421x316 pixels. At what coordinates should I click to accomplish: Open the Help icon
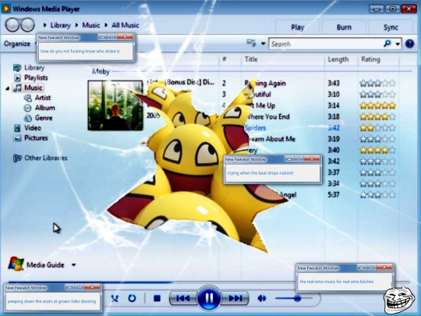click(x=410, y=44)
